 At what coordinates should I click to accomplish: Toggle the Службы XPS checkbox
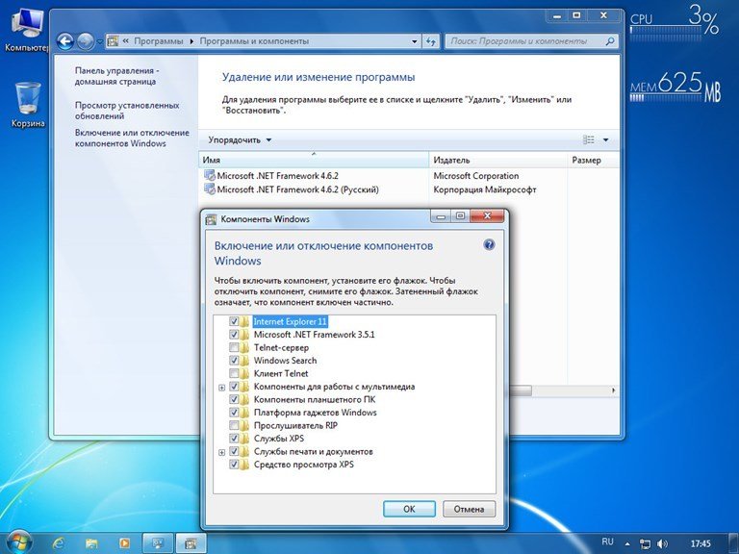click(234, 439)
